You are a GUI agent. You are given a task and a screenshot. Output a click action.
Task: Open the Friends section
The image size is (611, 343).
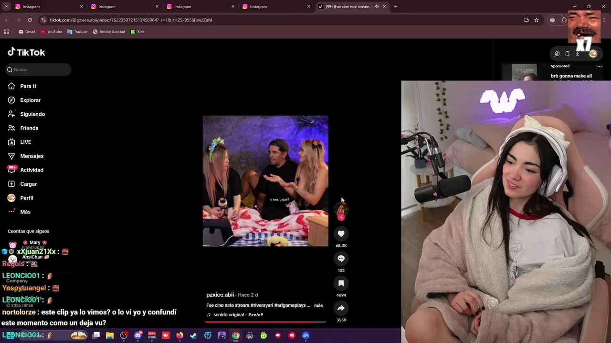click(x=23, y=128)
